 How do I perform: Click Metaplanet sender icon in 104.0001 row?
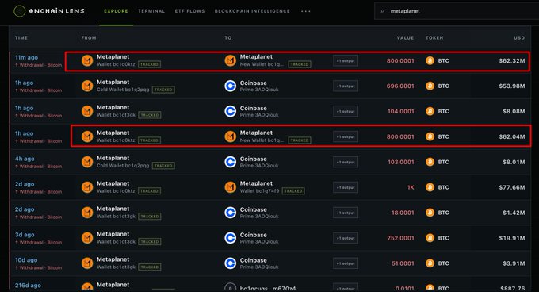[87, 111]
